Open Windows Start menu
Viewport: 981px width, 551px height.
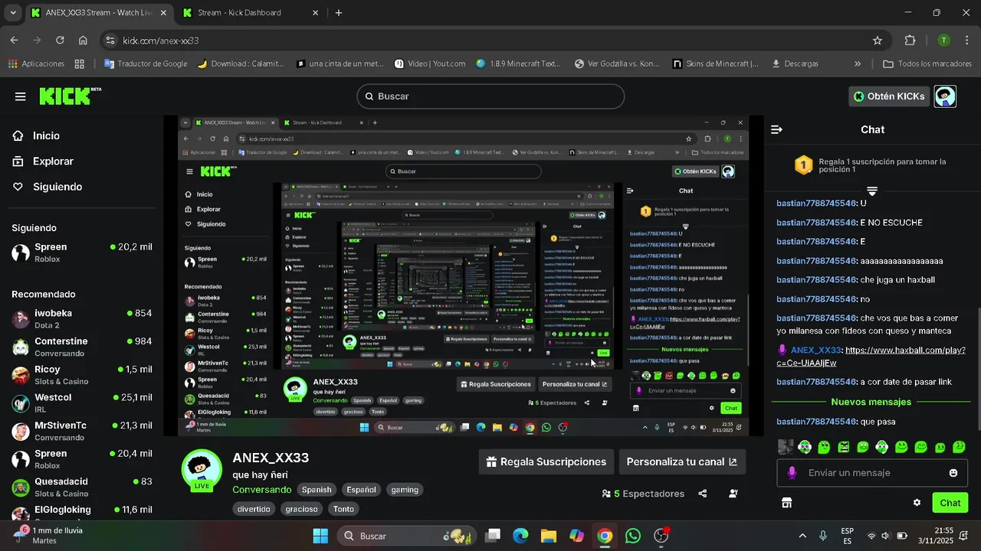pyautogui.click(x=320, y=536)
